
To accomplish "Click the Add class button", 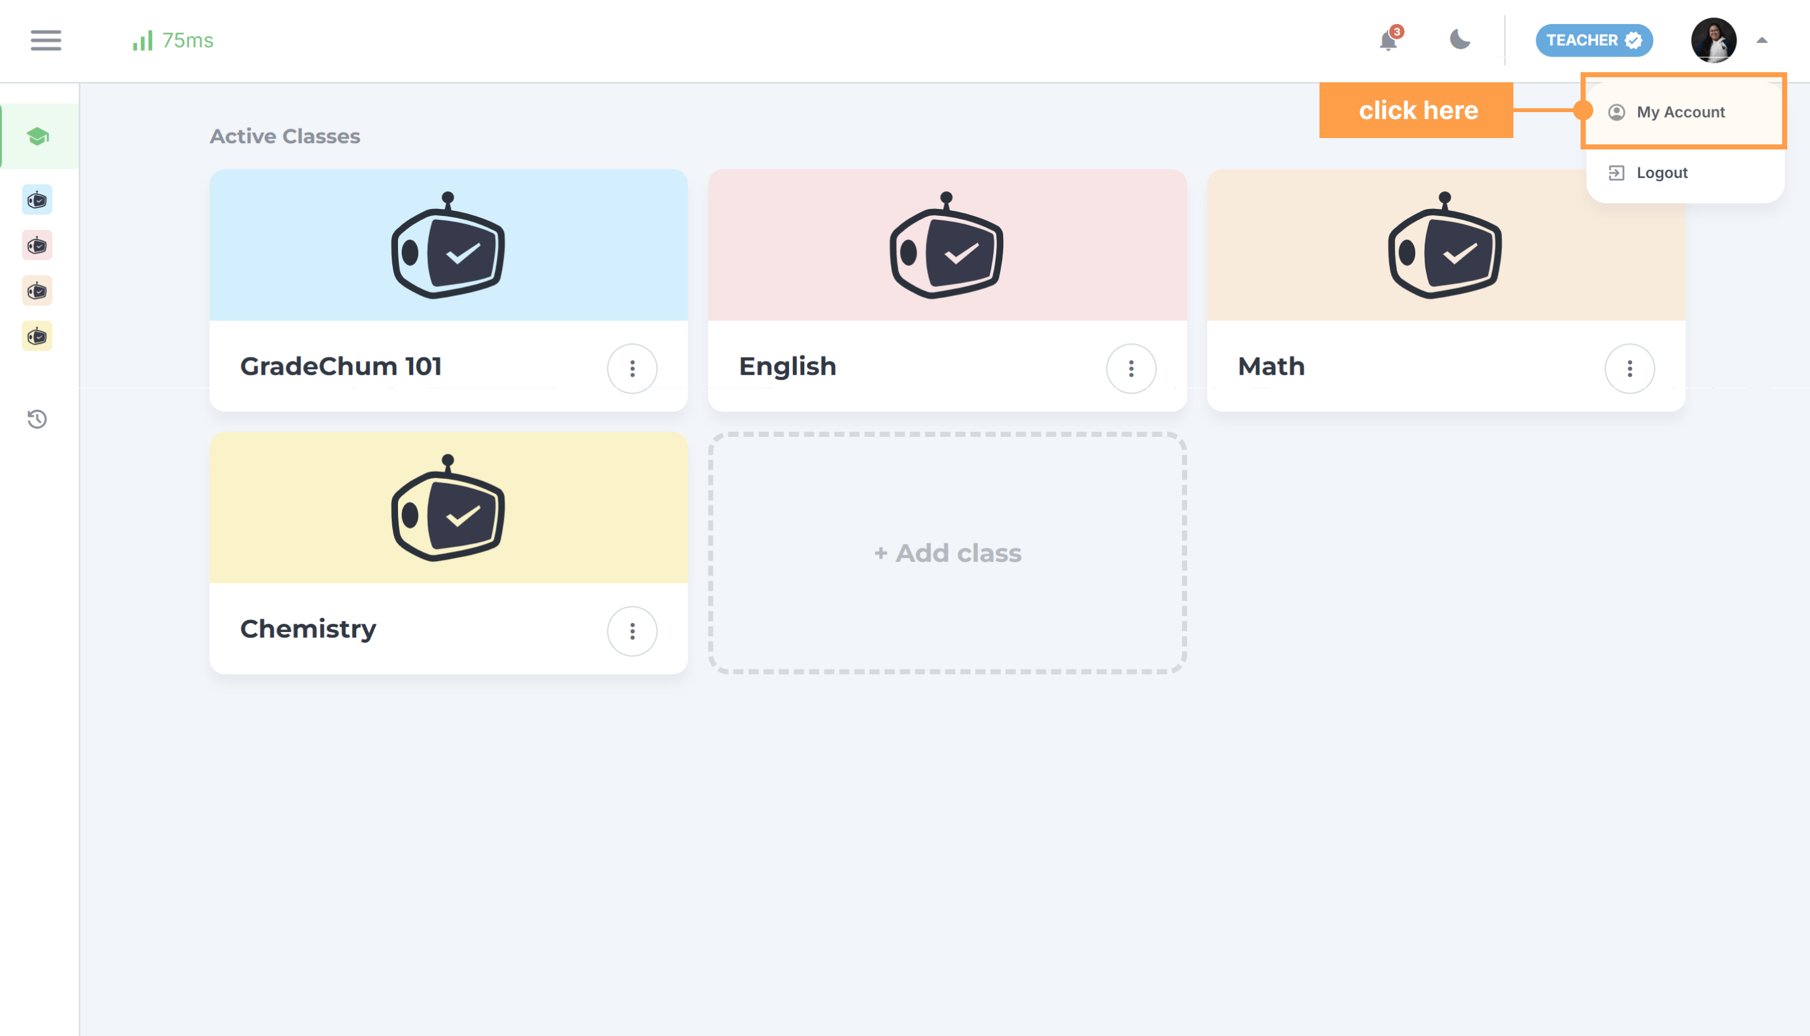I will tap(947, 553).
